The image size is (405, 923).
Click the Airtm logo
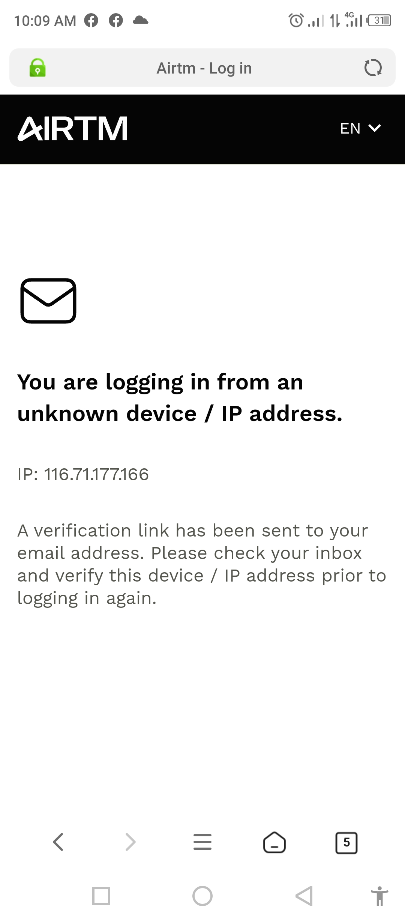(73, 129)
